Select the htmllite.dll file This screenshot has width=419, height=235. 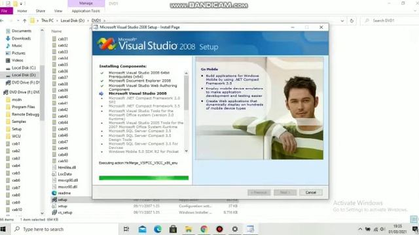67,167
